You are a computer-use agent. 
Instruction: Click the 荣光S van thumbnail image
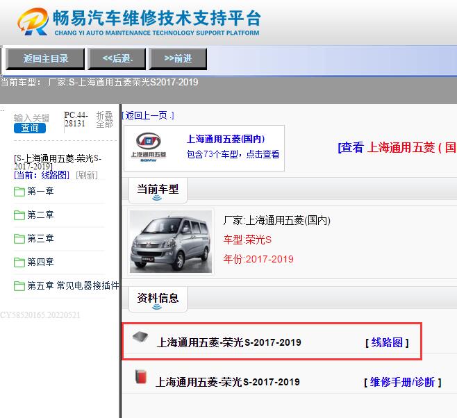(x=171, y=242)
